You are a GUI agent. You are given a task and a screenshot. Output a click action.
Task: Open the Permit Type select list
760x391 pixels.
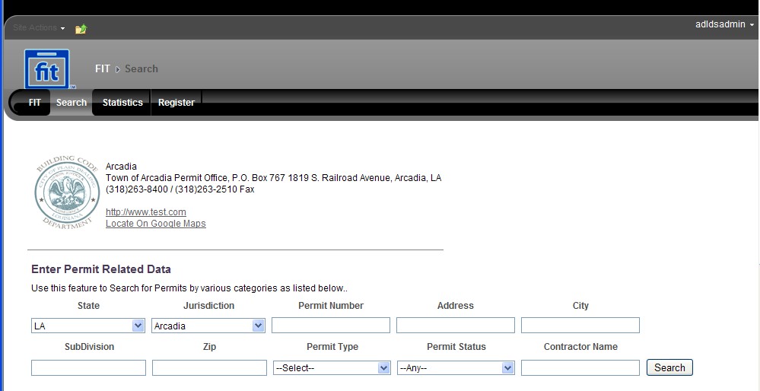coord(332,368)
